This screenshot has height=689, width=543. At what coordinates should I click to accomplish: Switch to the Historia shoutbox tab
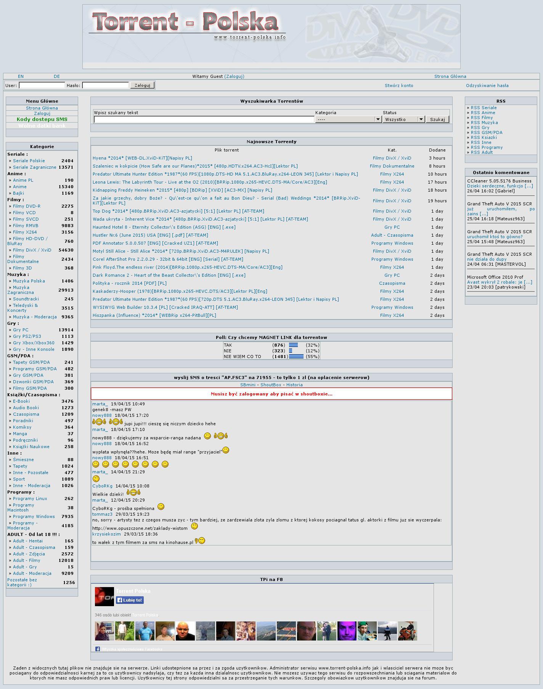294,385
